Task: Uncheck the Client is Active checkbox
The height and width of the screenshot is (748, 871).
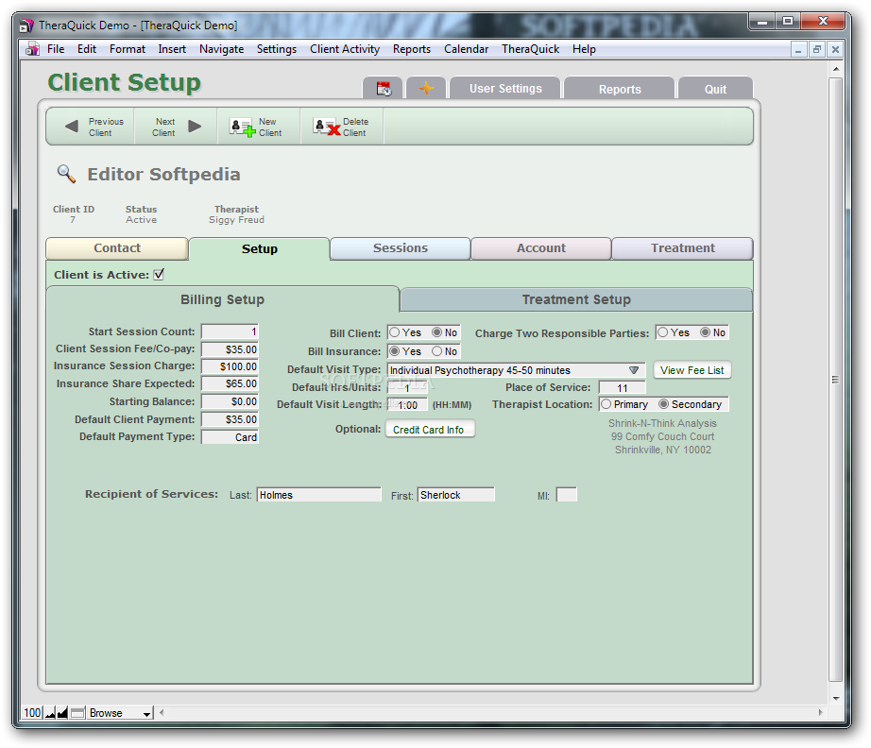Action: (x=159, y=274)
